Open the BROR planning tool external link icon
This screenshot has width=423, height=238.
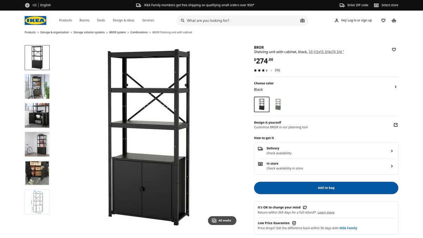click(395, 124)
